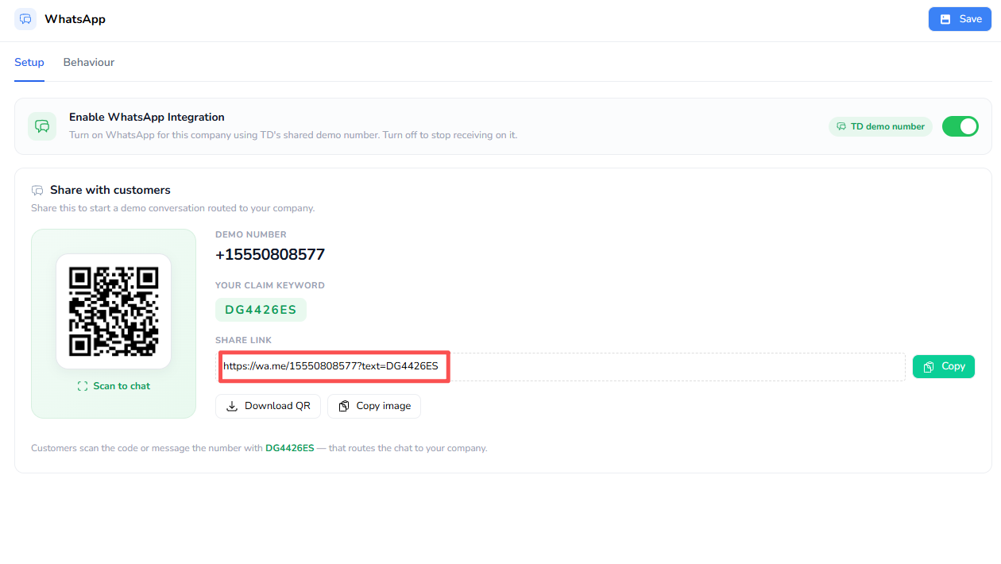The image size is (1001, 564).
Task: Click the green DG4426ES keyword in footer note
Action: pyautogui.click(x=290, y=448)
